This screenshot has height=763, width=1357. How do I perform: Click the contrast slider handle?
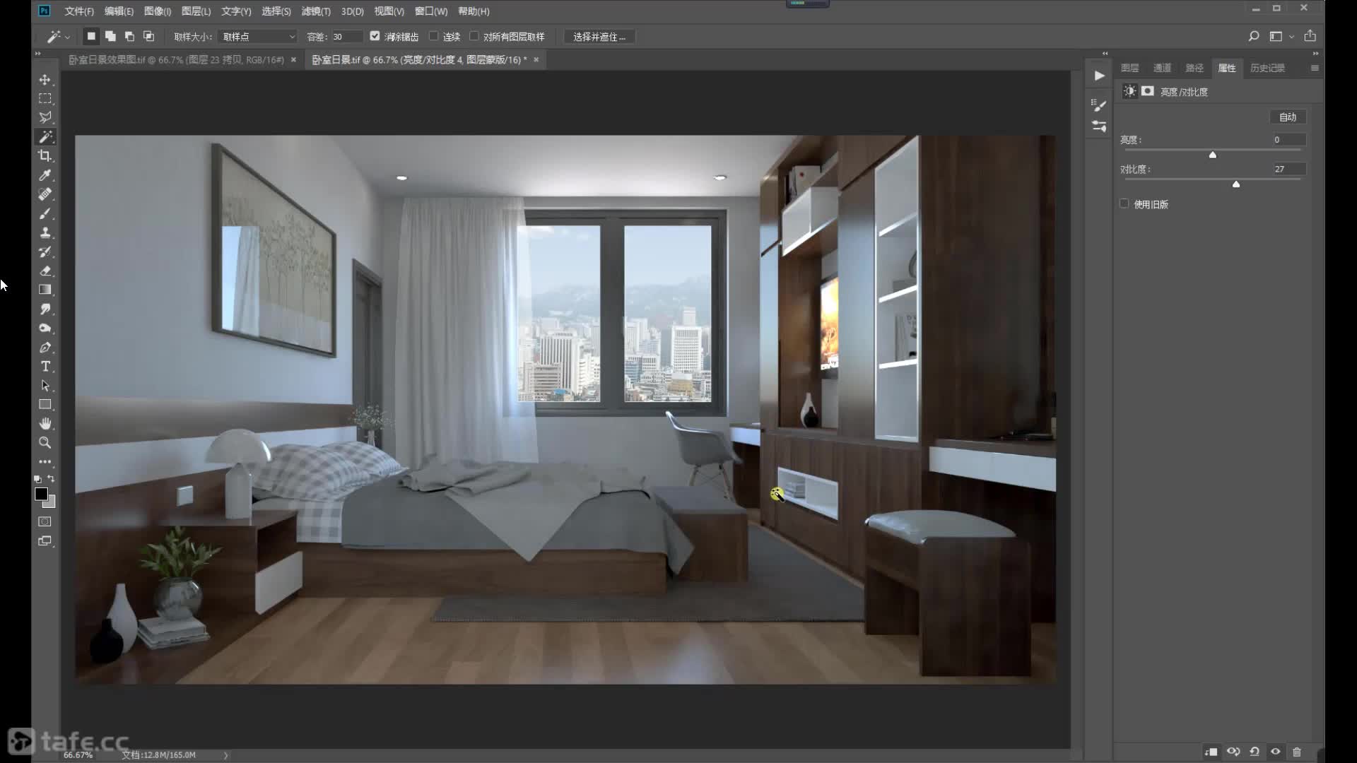(x=1236, y=184)
